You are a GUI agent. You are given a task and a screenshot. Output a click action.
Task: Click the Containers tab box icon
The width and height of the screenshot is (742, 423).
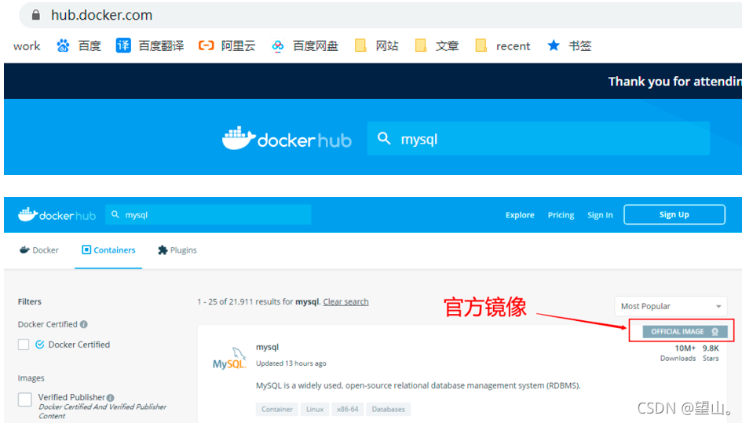tap(86, 250)
